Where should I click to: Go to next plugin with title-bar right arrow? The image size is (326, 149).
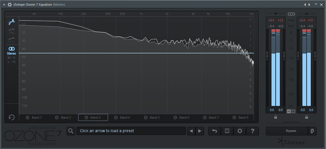click(x=309, y=4)
